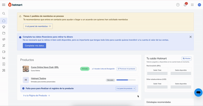The height and width of the screenshot is (106, 203).
Task: Click Promover mi producto button
Action: [x=126, y=69]
